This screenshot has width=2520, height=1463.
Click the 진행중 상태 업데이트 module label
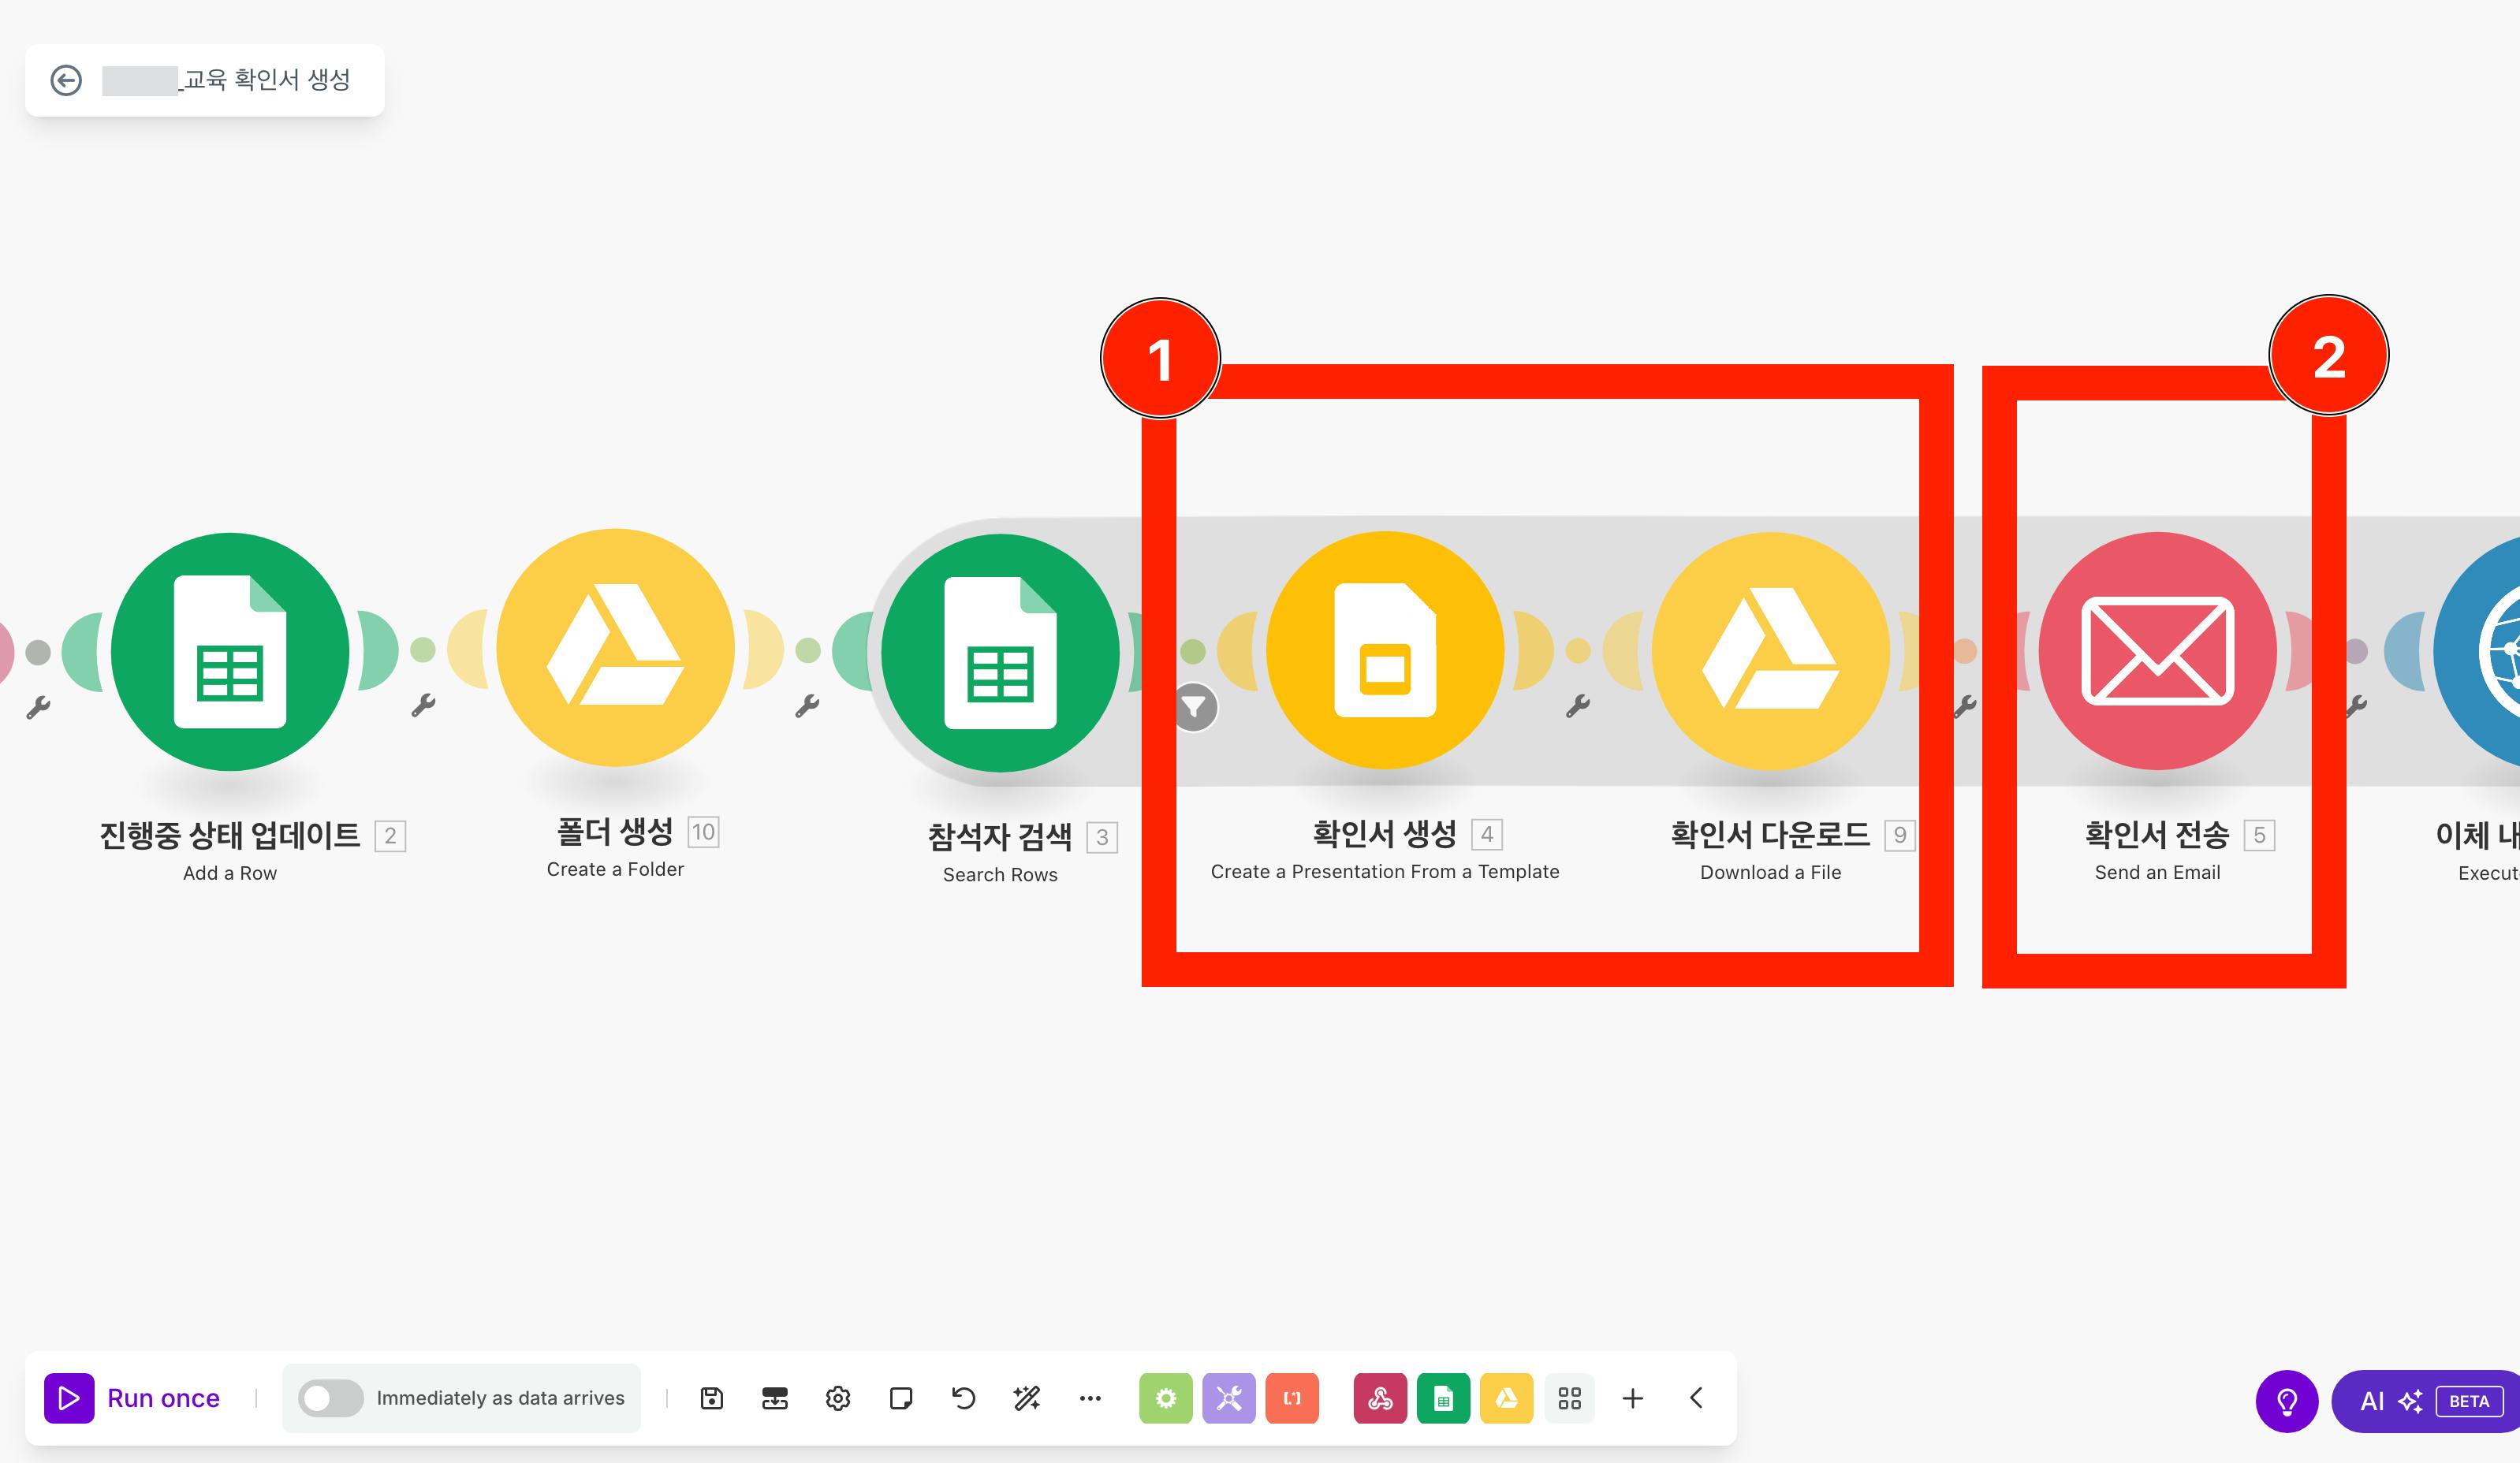click(230, 836)
